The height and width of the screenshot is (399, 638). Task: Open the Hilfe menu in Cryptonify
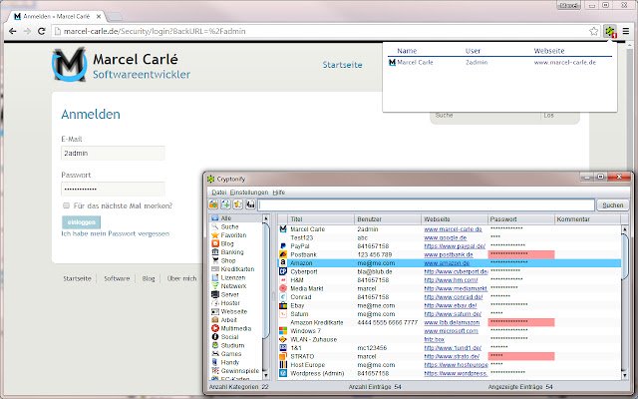coord(279,193)
